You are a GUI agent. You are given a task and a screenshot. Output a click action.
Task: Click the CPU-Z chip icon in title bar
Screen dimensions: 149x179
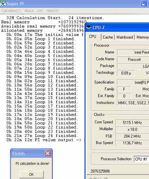click(x=88, y=27)
